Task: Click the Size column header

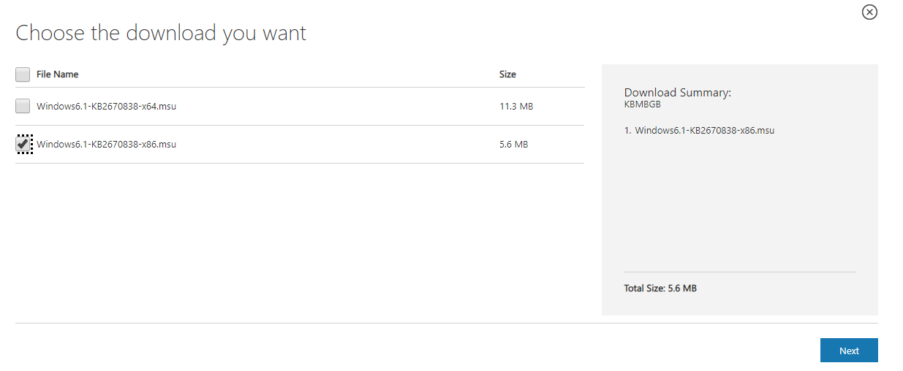Action: (507, 74)
